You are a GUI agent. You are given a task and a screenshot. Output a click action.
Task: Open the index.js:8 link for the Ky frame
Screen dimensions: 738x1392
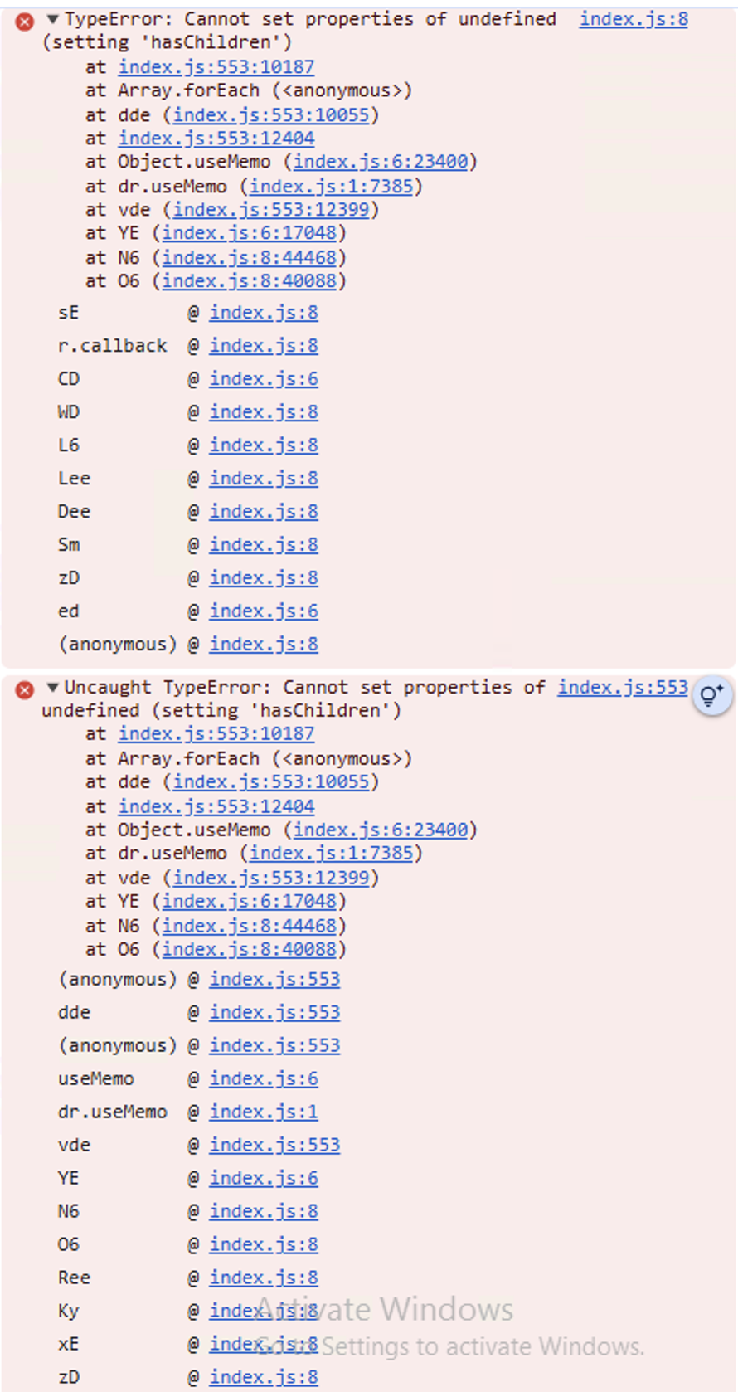tap(264, 1311)
